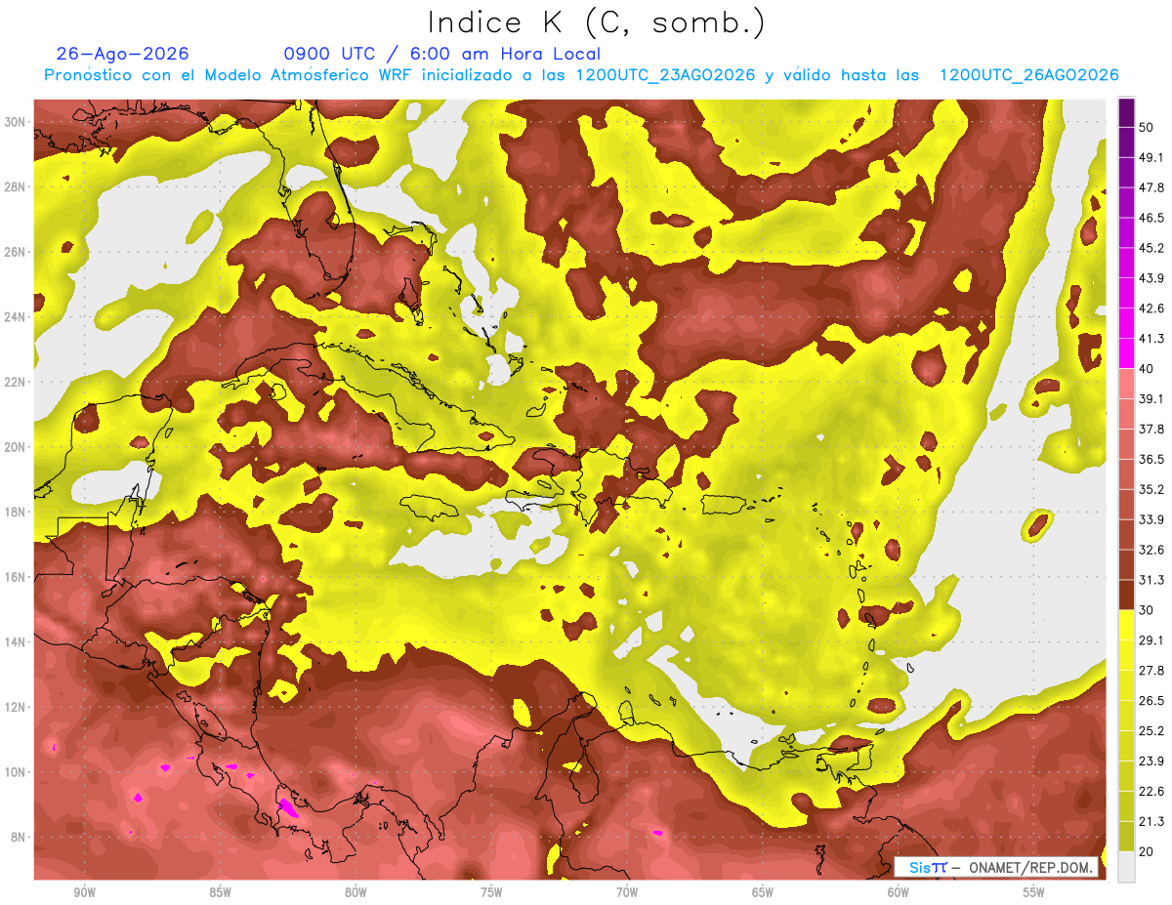Click "0900 UTC / 6:00 am Hora Local"
Screen dimensions: 1172x905
point(441,54)
